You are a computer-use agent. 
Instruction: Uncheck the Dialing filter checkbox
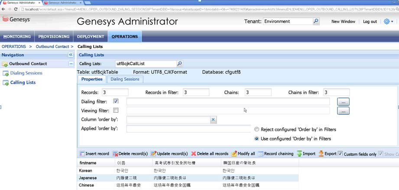(x=116, y=101)
